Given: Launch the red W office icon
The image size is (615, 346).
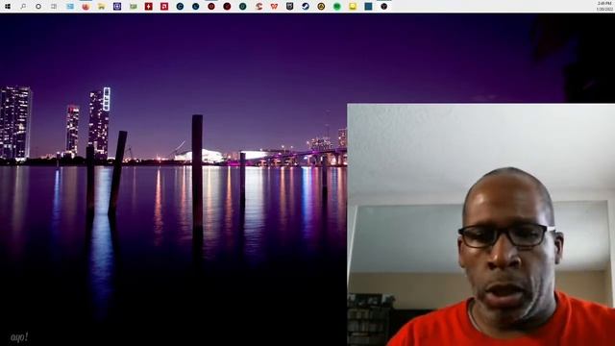Looking at the screenshot, I should coord(274,7).
